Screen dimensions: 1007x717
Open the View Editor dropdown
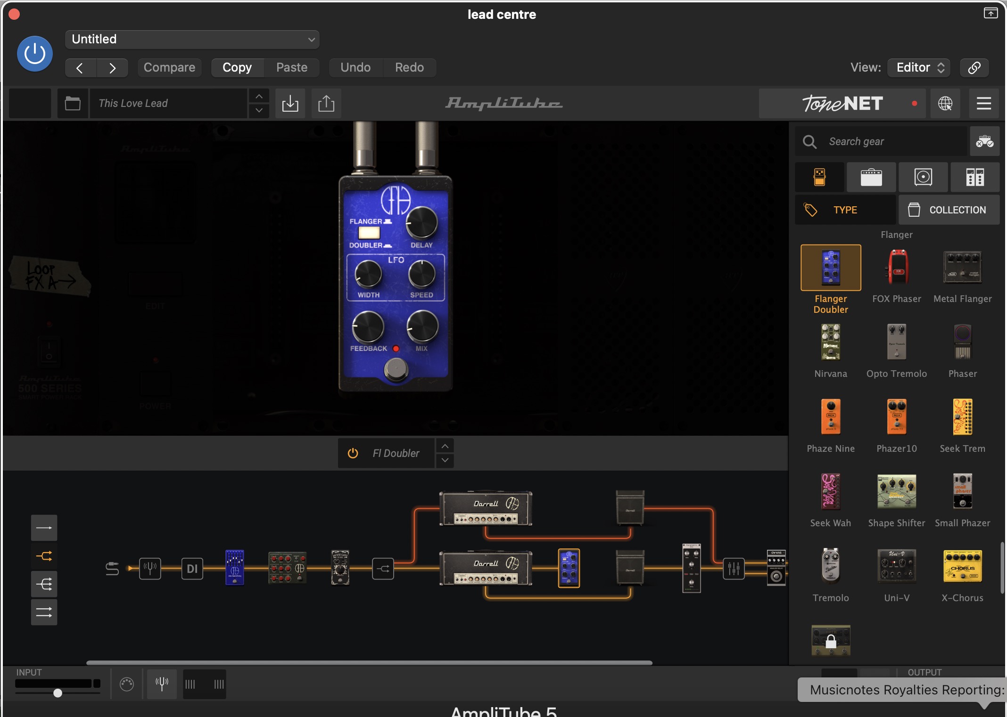pyautogui.click(x=919, y=68)
